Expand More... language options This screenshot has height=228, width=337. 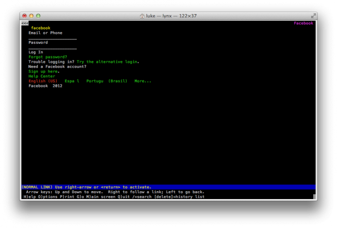(x=142, y=81)
